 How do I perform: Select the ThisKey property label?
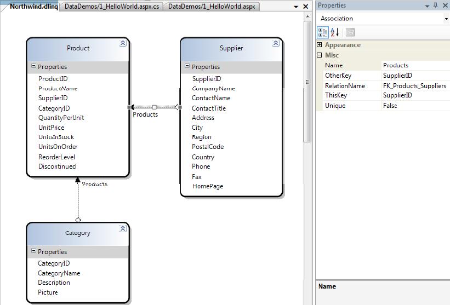tap(336, 95)
